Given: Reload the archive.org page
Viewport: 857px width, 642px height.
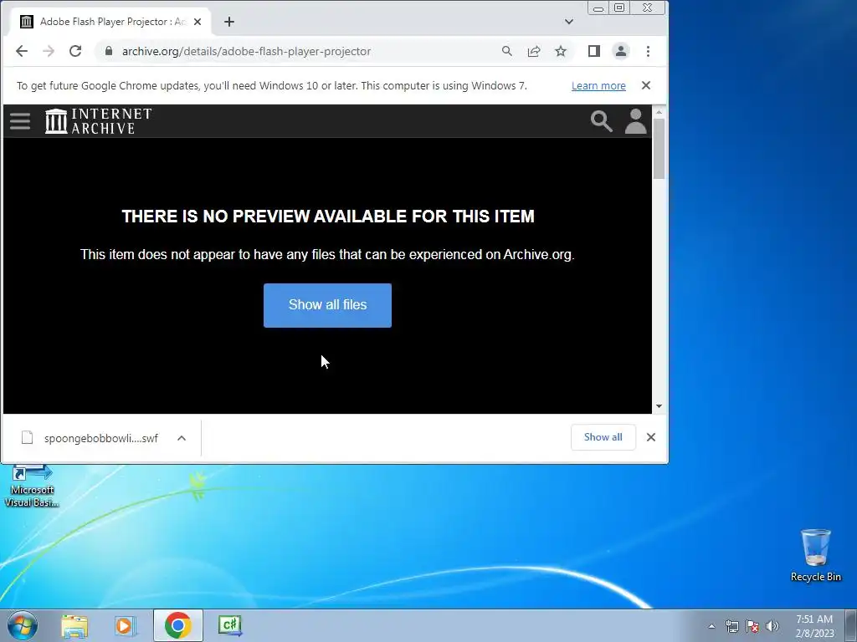Looking at the screenshot, I should point(75,51).
